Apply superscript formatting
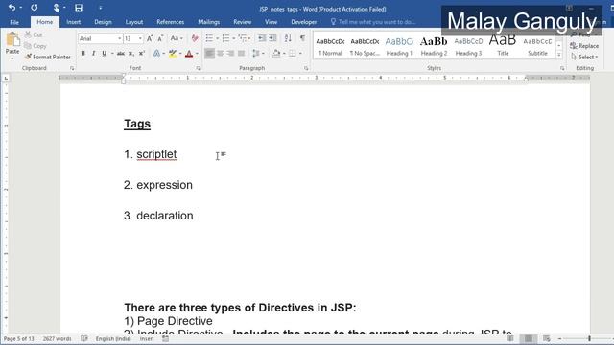614x345 pixels. point(142,54)
